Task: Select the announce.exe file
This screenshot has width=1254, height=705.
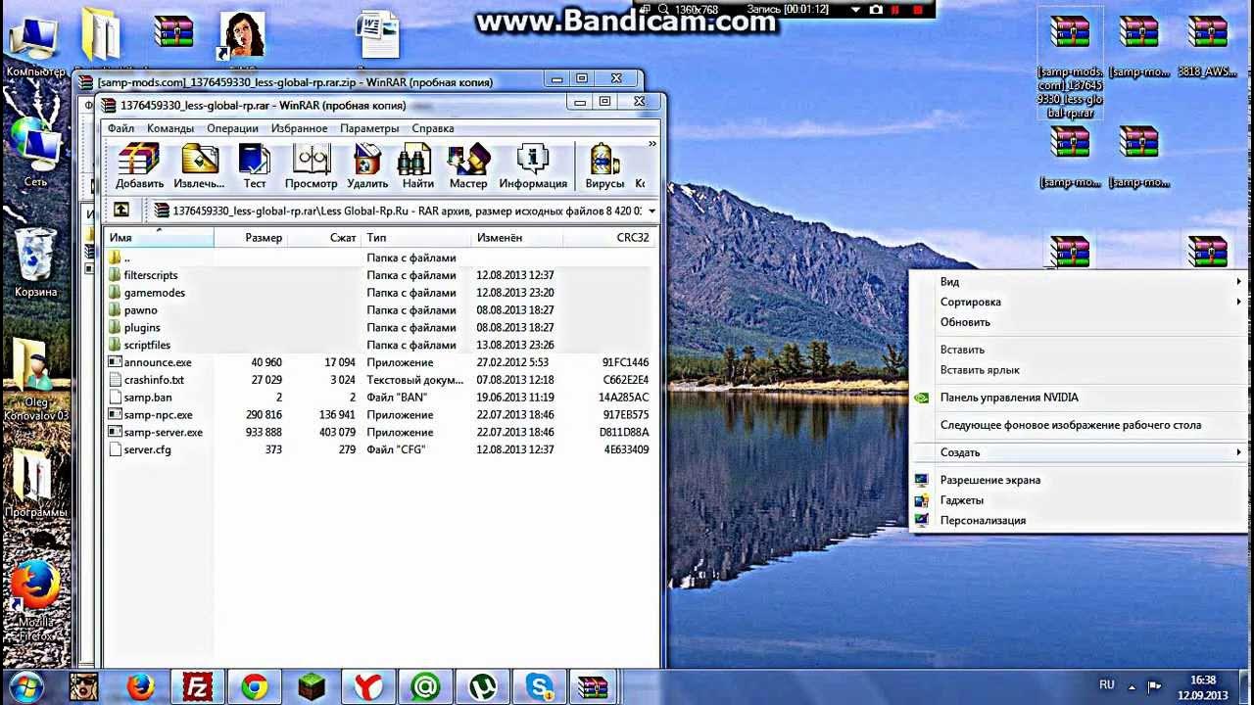Action: (x=379, y=362)
